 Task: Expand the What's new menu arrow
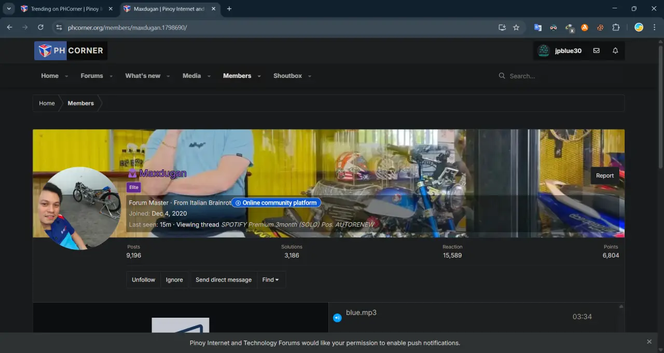pyautogui.click(x=168, y=76)
